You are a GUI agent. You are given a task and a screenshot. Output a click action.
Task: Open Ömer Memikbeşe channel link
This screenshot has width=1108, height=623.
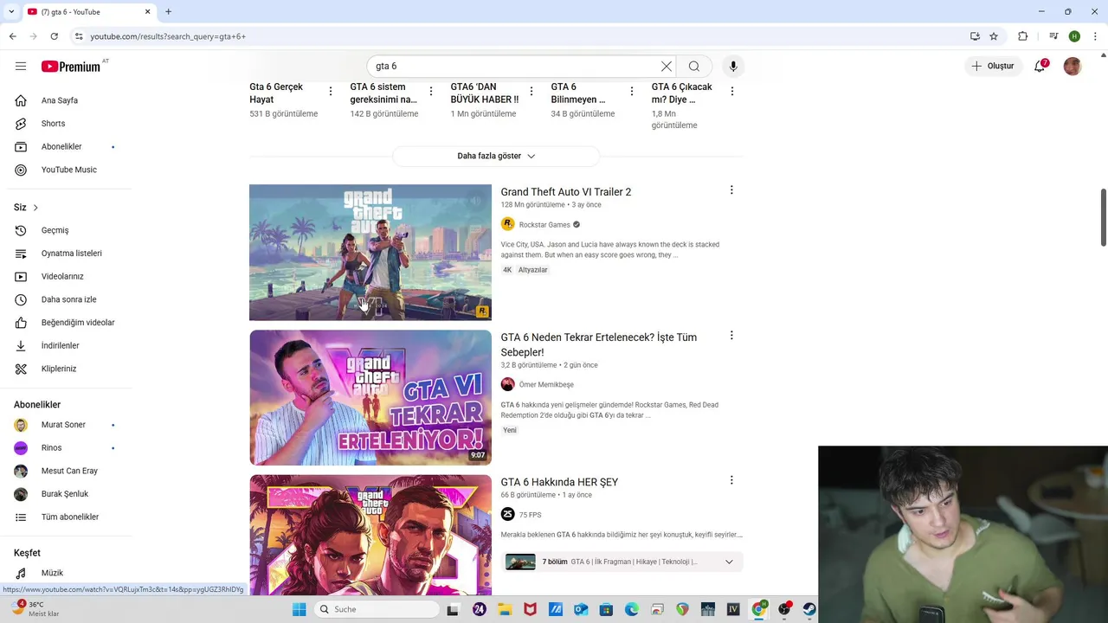pos(546,385)
